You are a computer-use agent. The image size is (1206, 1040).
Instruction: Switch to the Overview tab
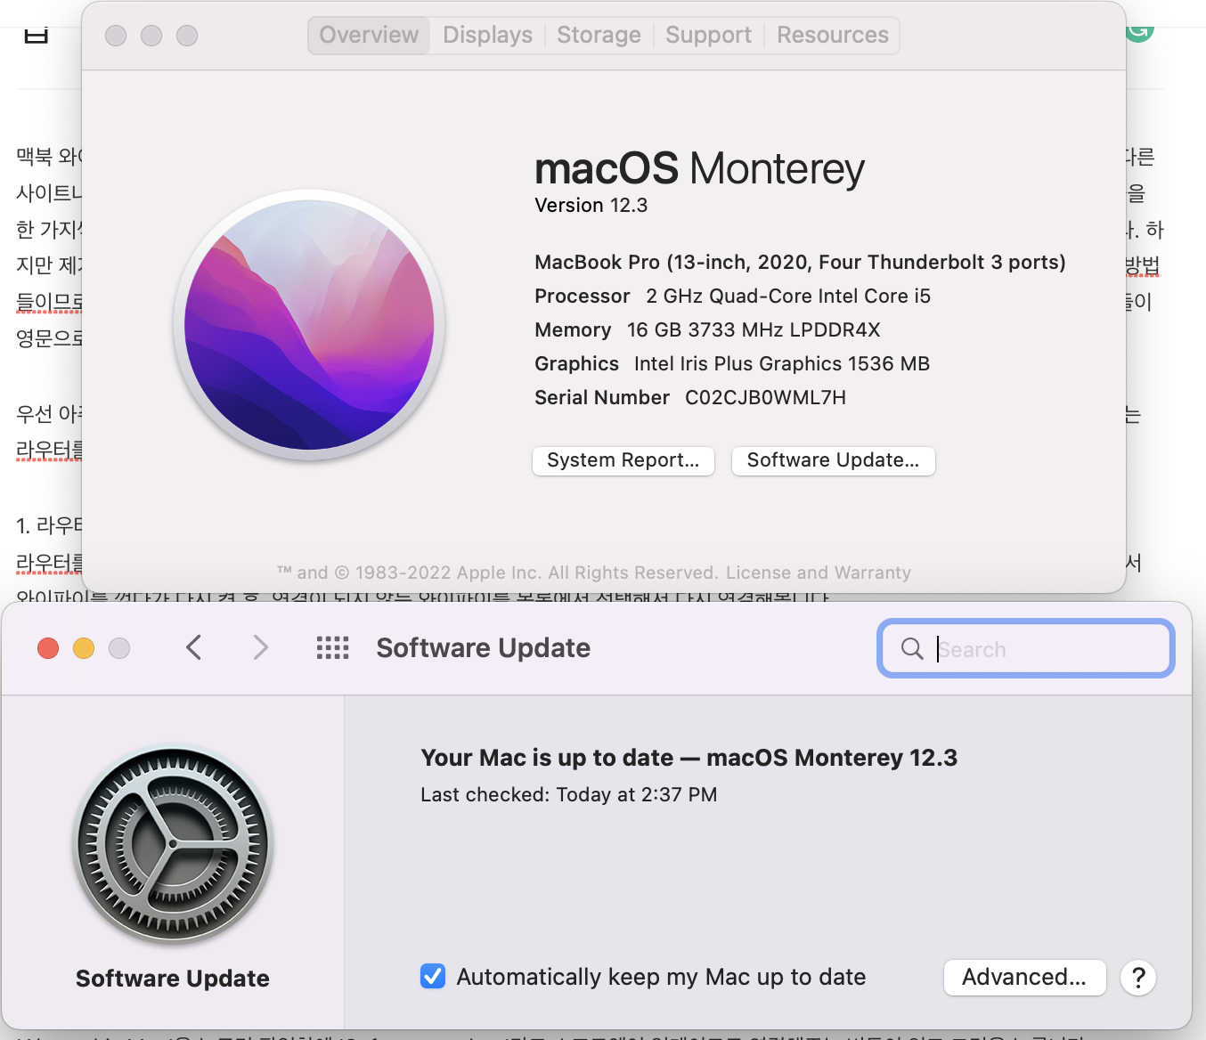[369, 36]
